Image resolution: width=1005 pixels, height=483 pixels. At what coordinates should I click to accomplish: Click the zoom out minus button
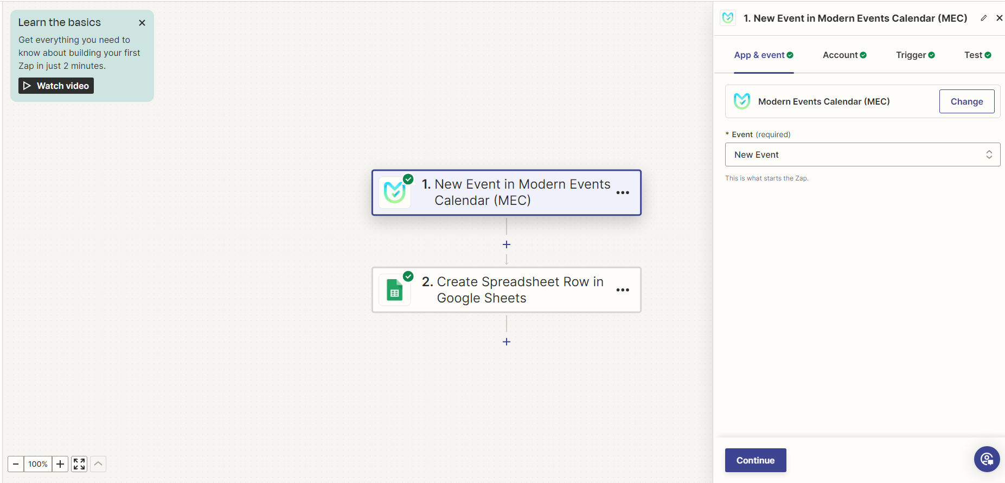click(x=16, y=464)
